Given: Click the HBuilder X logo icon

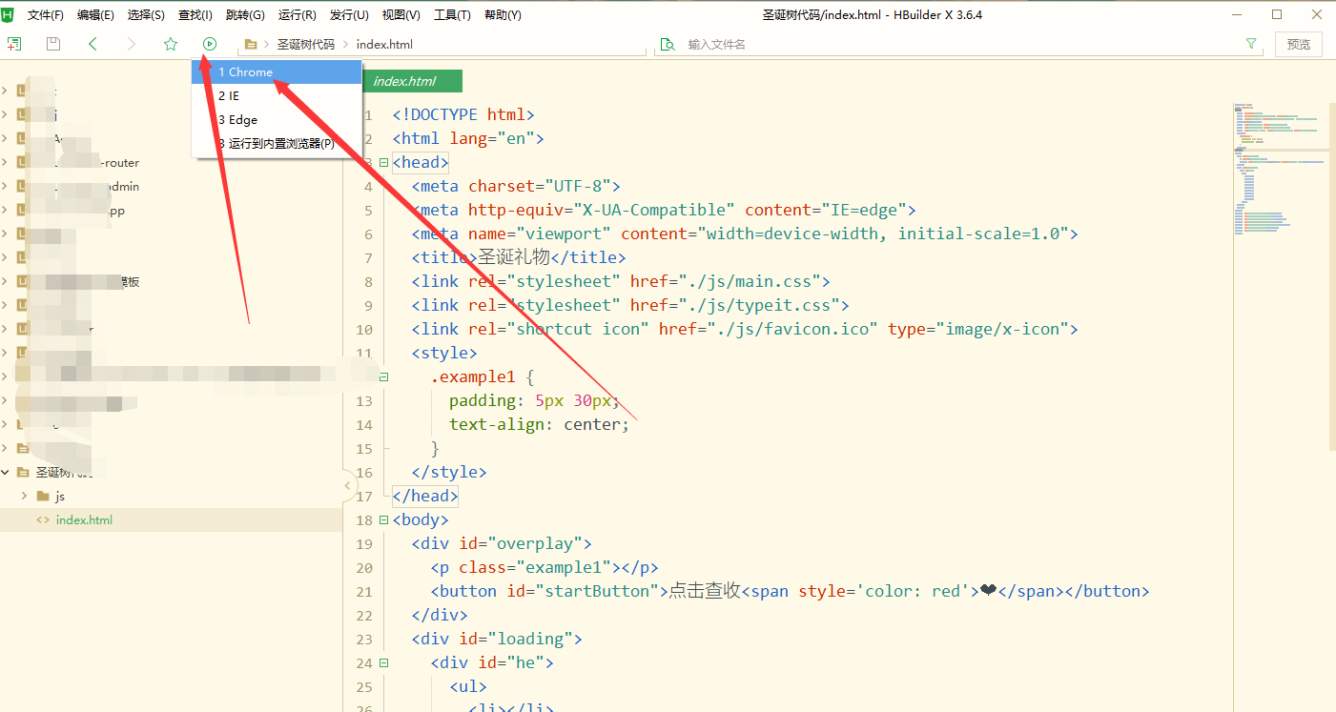Looking at the screenshot, I should click(8, 14).
